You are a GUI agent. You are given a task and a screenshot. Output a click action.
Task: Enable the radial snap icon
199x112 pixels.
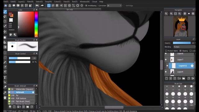(x=65, y=6)
